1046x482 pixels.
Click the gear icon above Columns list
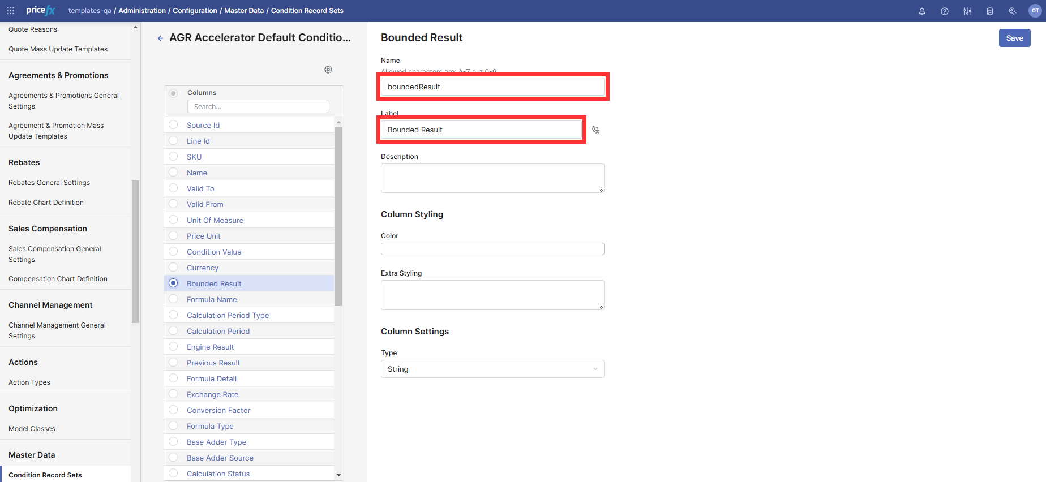328,70
